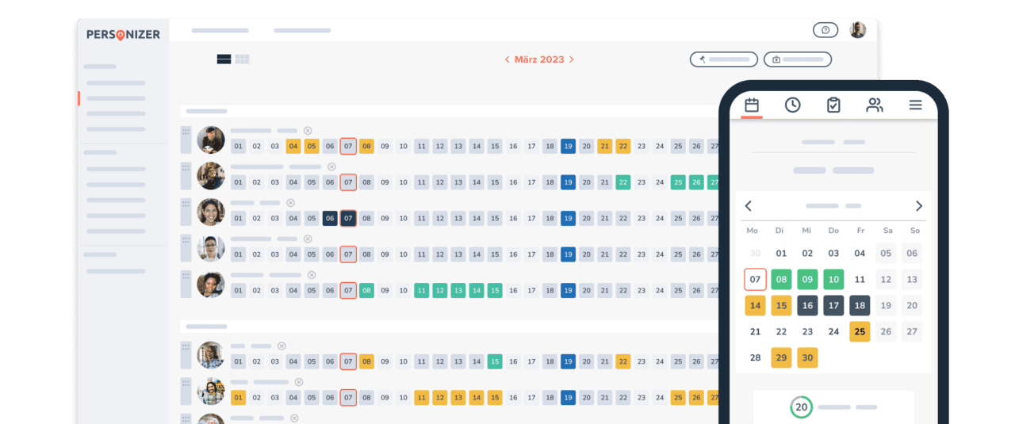Open employee avatar in row with navy 06
Viewport: 1015px width, 424px height.
tap(211, 212)
